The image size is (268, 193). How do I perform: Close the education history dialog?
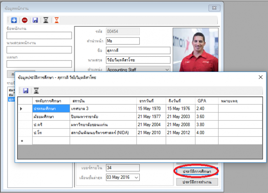261,77
